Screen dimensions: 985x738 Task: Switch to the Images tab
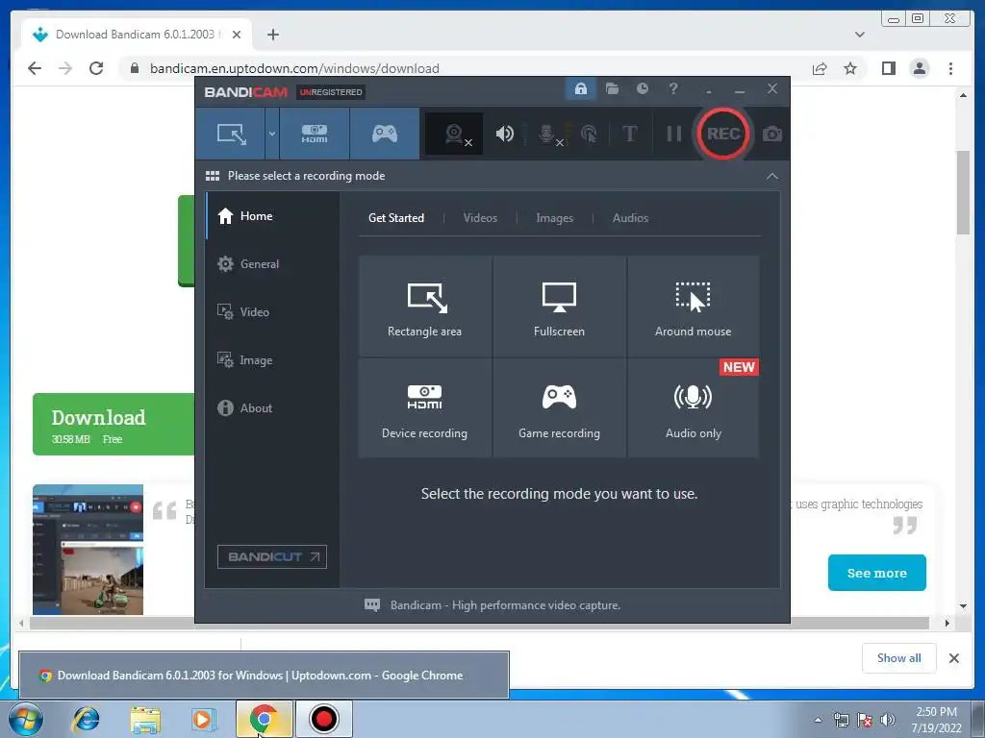tap(554, 218)
